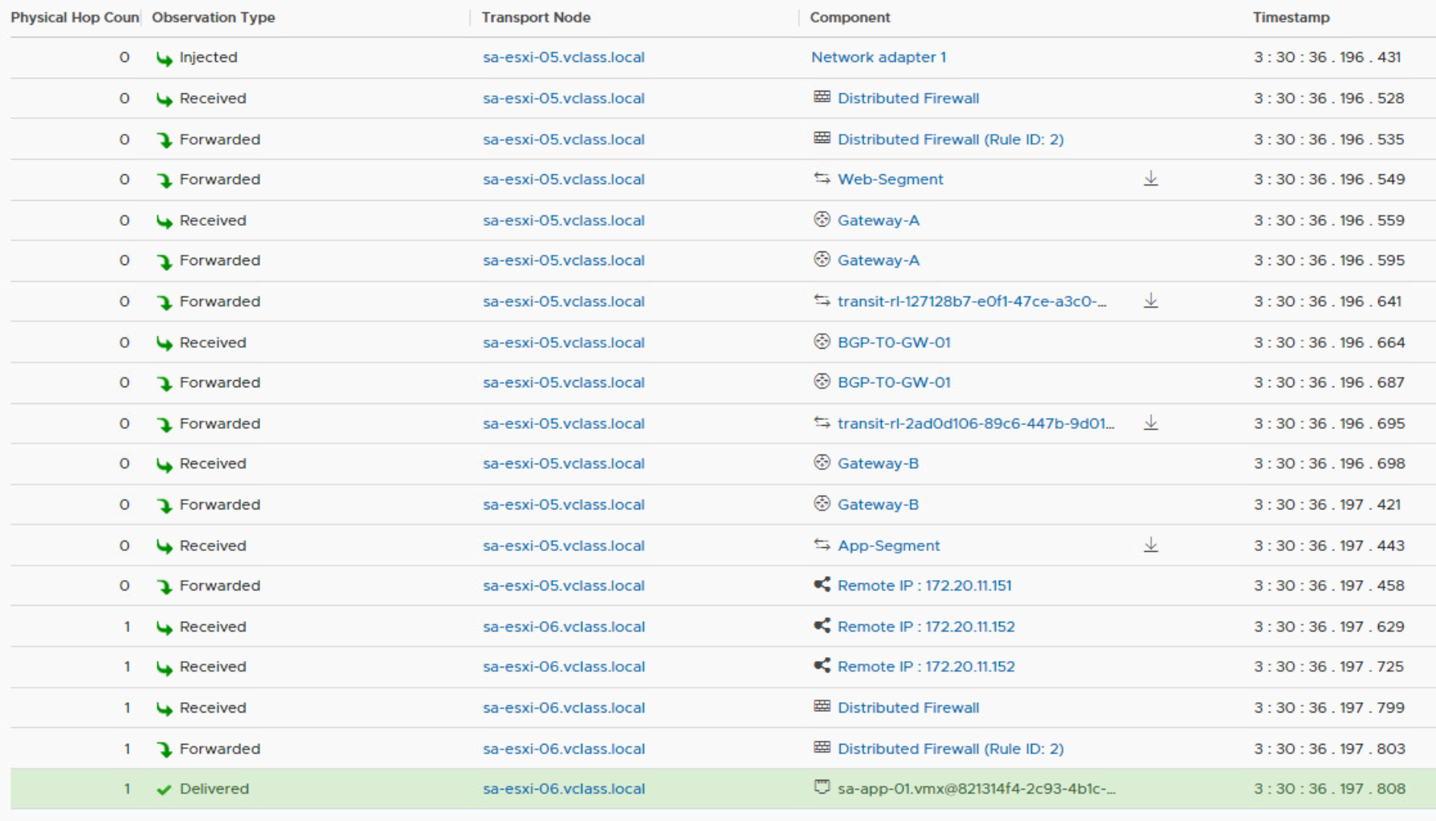Click BGP-T0-GW-01 router icon at timestamp 196.687

click(822, 382)
